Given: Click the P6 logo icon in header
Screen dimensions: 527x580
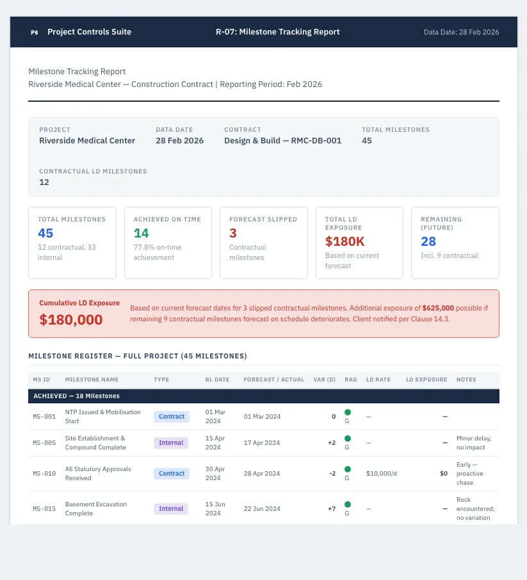Looking at the screenshot, I should coord(35,32).
